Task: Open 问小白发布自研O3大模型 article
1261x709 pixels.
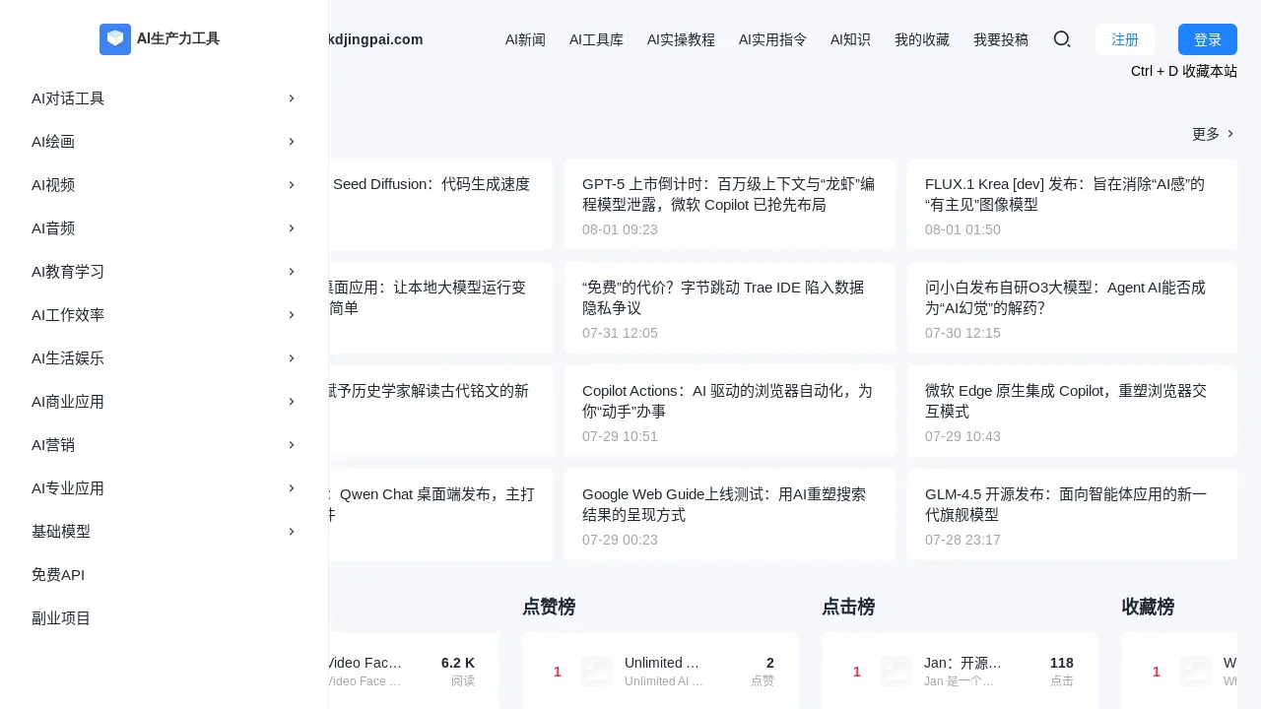Action: [1072, 308]
